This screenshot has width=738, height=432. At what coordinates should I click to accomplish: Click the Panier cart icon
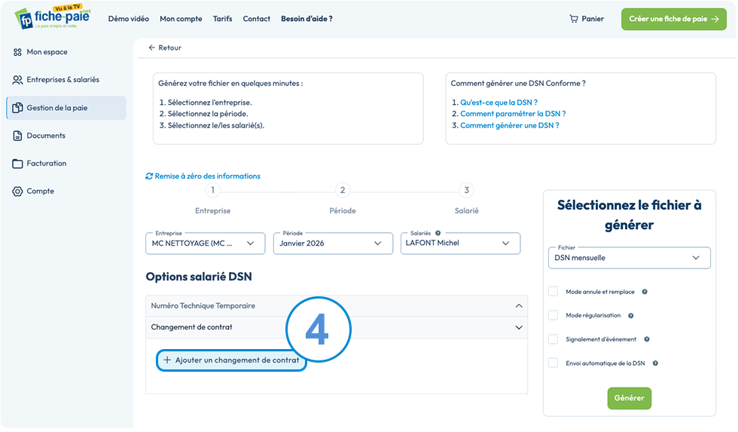[x=573, y=19]
